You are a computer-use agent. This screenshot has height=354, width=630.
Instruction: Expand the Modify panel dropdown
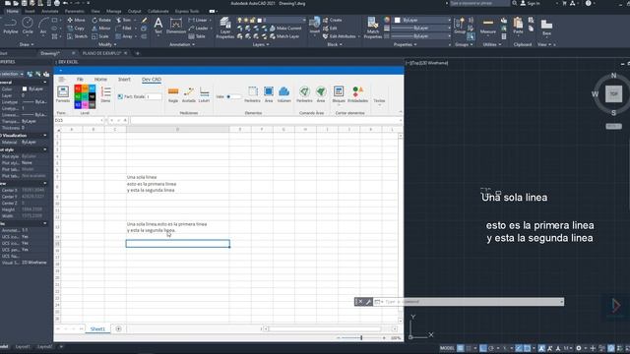tap(107, 44)
